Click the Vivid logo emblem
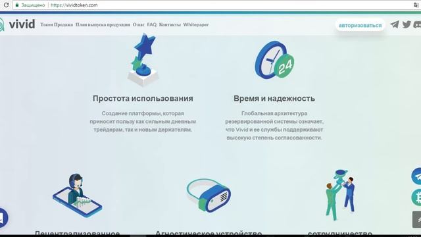Screen dimensions: 421x237 coord(1,24)
